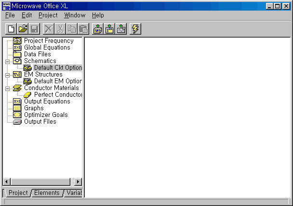The height and width of the screenshot is (206, 293).
Task: Minimize the Microwave Office XL window
Action: click(269, 6)
